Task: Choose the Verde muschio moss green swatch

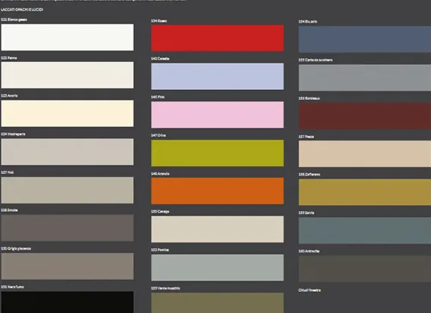Action: [x=217, y=303]
